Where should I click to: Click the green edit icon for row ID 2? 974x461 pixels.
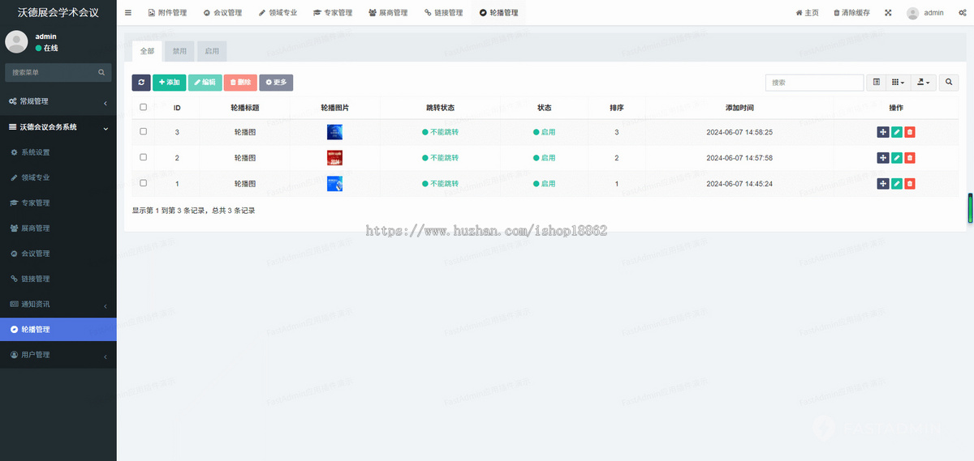tap(897, 158)
